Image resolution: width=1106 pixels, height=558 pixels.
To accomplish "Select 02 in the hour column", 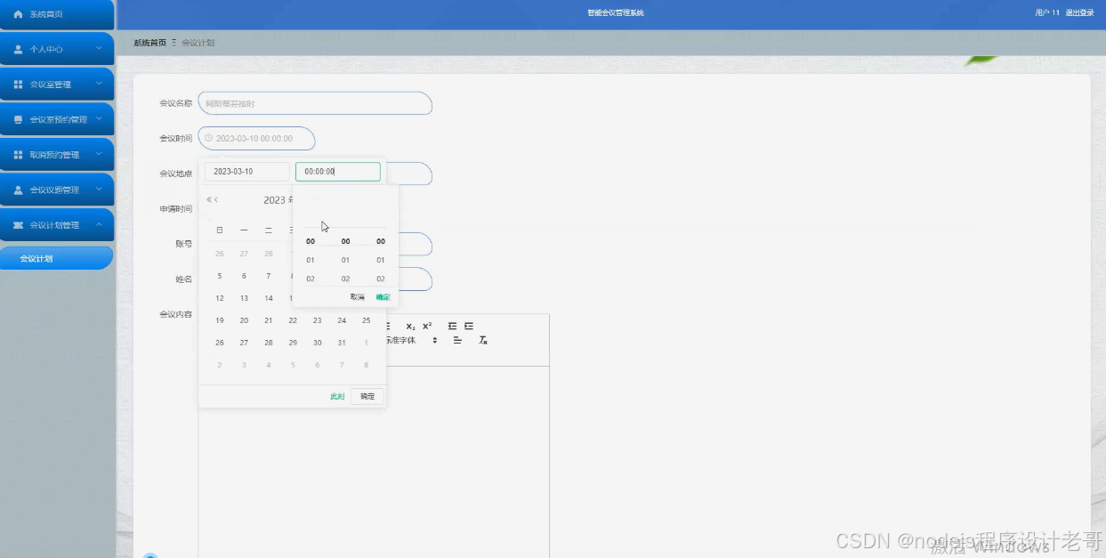I will coord(311,279).
